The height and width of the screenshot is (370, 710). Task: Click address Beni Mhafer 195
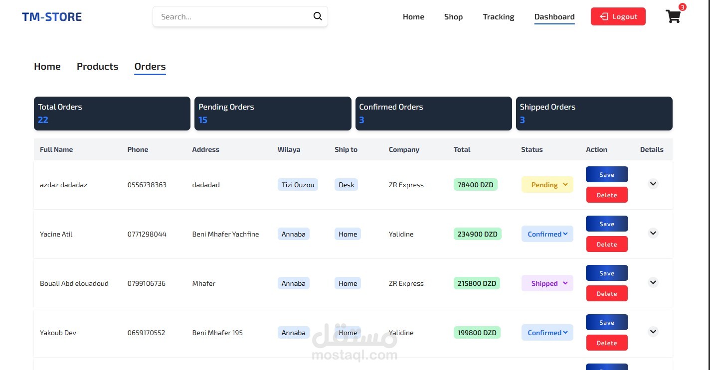point(217,333)
